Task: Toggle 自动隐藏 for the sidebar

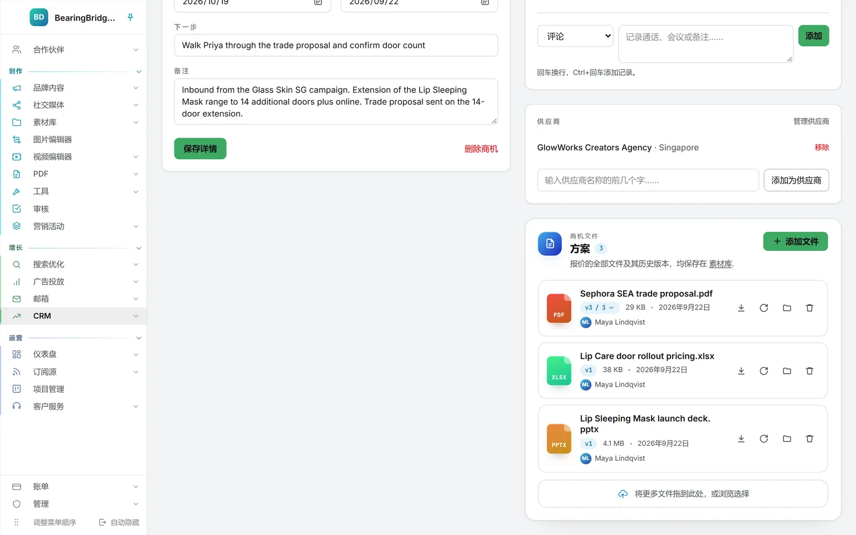Action: (x=119, y=522)
